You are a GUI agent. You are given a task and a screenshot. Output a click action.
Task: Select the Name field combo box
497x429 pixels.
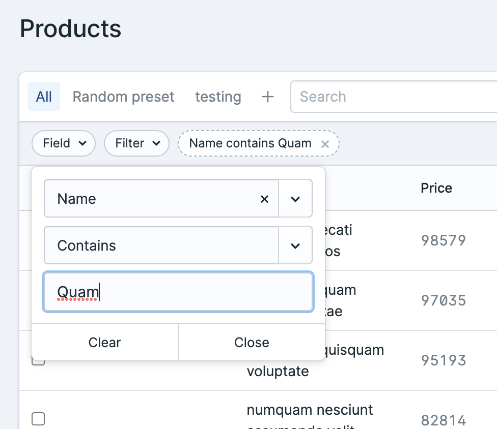pyautogui.click(x=153, y=199)
